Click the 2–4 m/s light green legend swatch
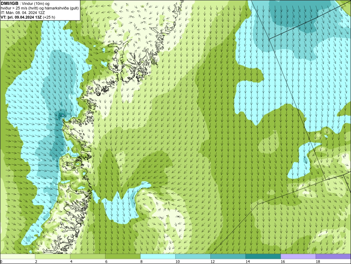Image resolution: width=351 pixels, height=264 pixels. [53, 256]
